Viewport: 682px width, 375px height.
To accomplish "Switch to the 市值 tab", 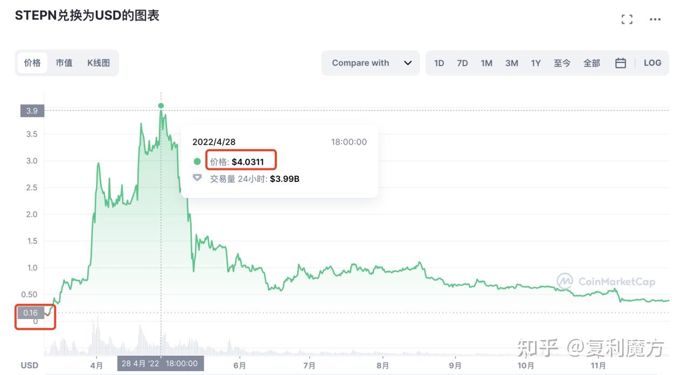I will pyautogui.click(x=64, y=63).
